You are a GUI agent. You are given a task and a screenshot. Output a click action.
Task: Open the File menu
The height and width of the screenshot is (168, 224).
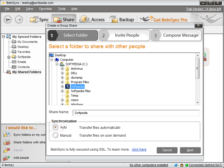[x=7, y=9]
